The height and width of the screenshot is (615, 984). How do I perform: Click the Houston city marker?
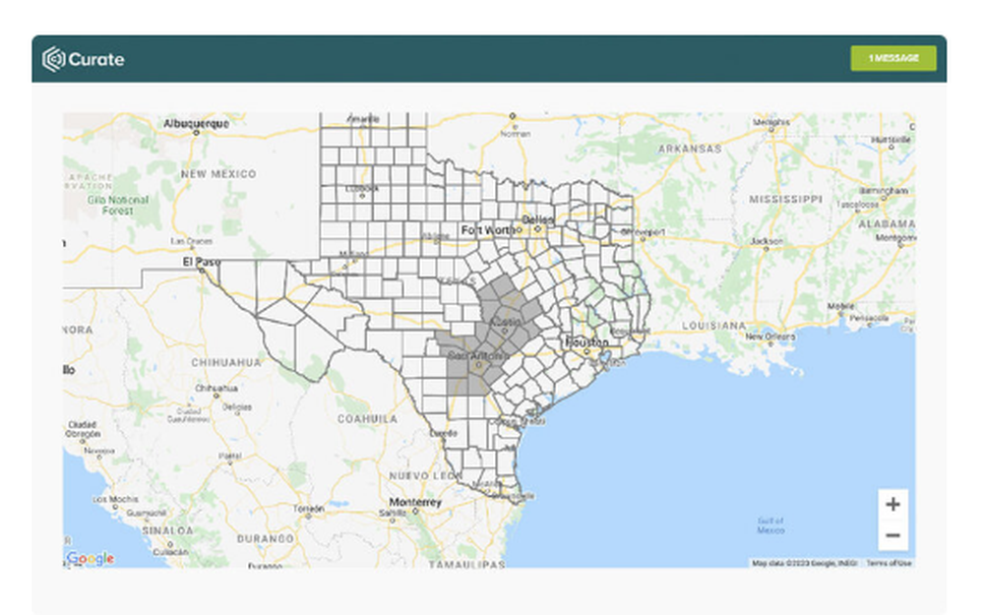point(586,352)
